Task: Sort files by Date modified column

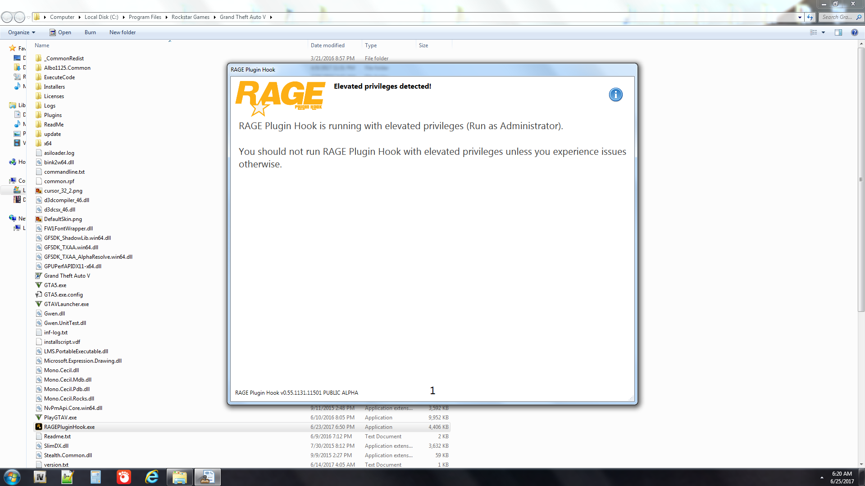Action: click(328, 45)
